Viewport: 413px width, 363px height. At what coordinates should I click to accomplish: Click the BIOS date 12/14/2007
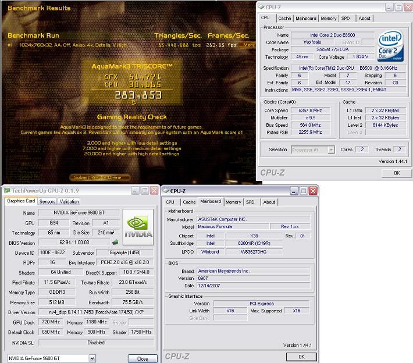click(254, 286)
